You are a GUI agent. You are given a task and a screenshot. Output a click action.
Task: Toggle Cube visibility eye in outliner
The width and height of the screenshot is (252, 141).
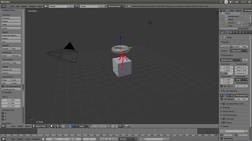click(x=242, y=26)
